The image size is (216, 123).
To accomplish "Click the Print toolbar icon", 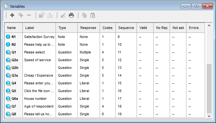I will point(71,15).
